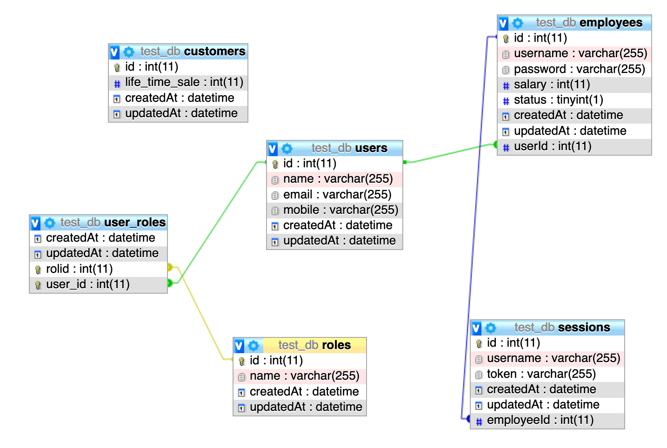Toggle column display with V icon on users table
This screenshot has height=448, width=667.
(272, 148)
